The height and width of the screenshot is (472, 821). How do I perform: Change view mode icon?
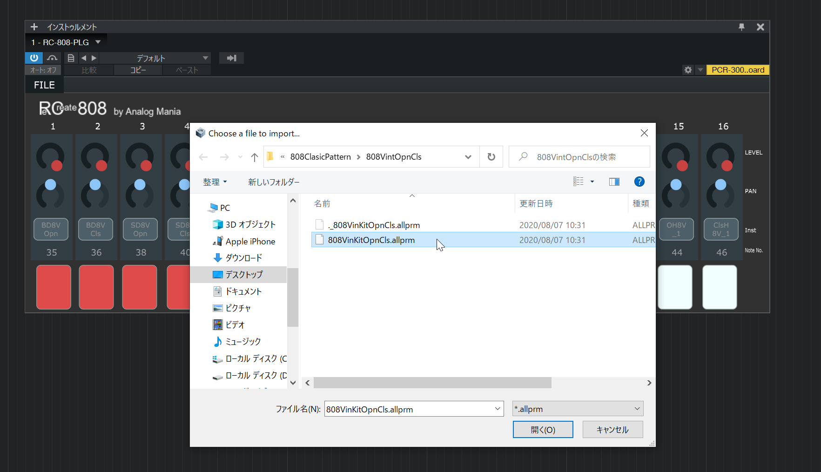[x=578, y=182]
